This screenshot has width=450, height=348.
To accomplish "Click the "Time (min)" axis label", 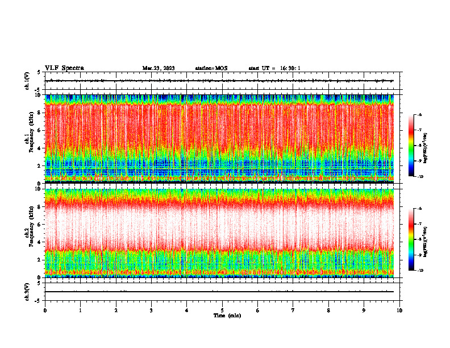I will tap(227, 316).
